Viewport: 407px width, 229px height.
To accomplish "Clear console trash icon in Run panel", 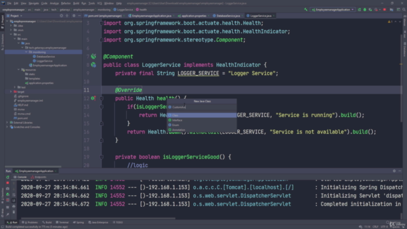I will (14, 212).
